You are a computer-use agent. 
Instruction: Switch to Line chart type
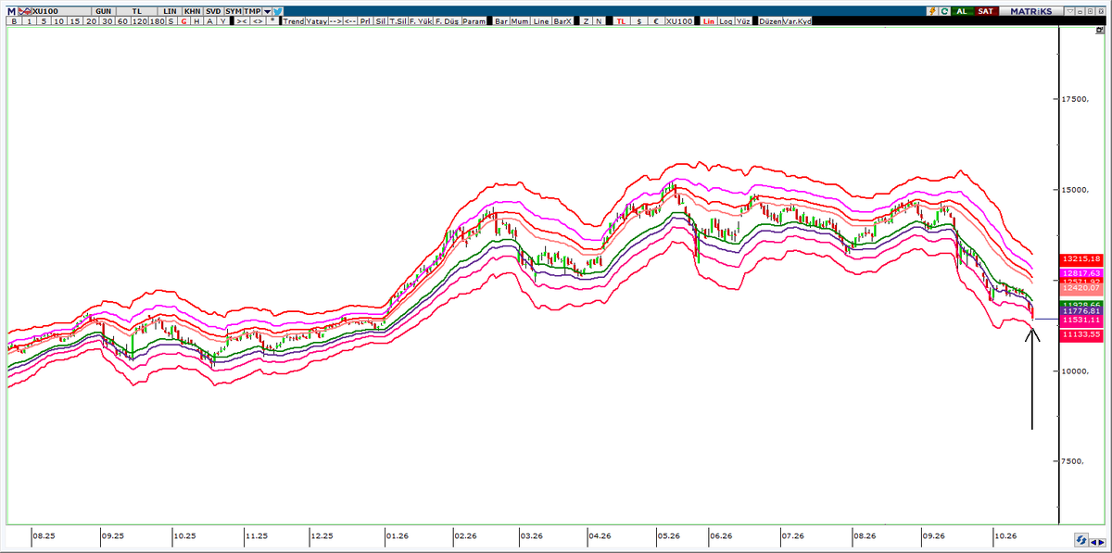541,20
